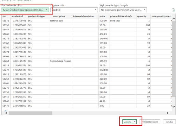176x126 pixels.
Task: Click the product-id cell 1171061742
Action: coord(19,66)
